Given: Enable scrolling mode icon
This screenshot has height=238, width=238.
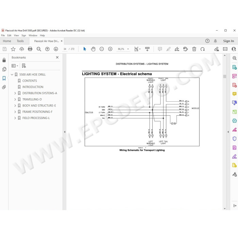Looking at the screenshot, I should (147, 49).
